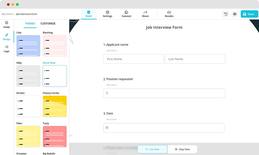Switch to List View
This screenshot has height=155, width=259.
(x=152, y=149)
